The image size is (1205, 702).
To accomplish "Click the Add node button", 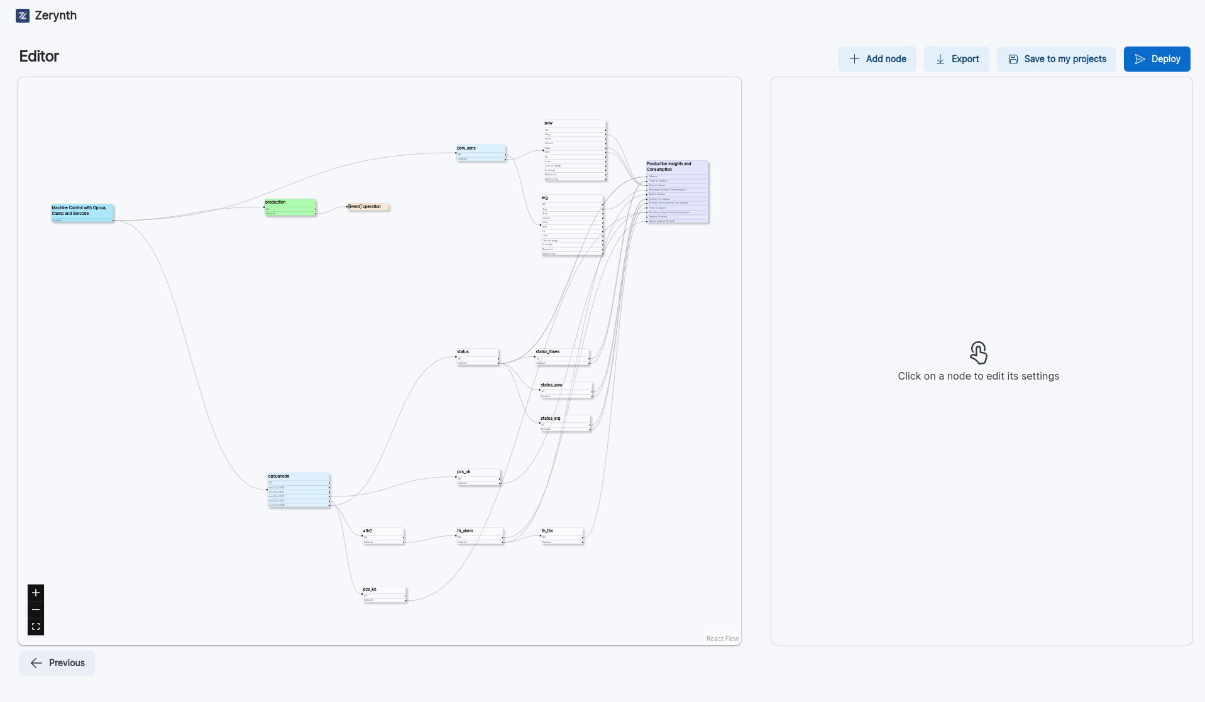I will (878, 59).
